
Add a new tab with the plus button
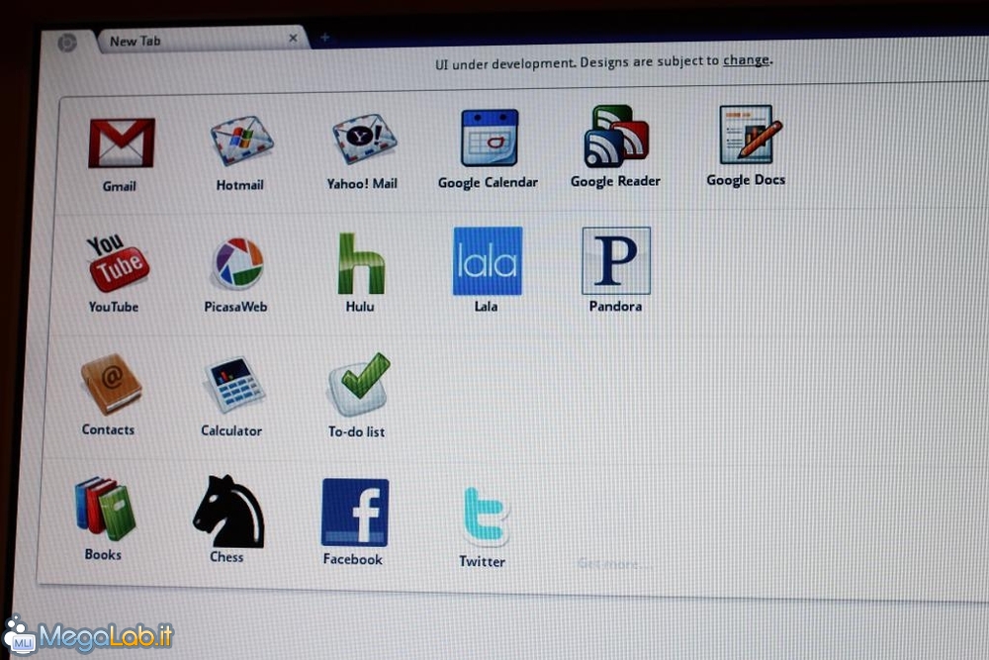coord(324,38)
